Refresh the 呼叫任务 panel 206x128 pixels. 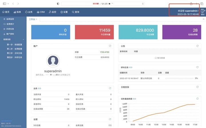(197, 67)
